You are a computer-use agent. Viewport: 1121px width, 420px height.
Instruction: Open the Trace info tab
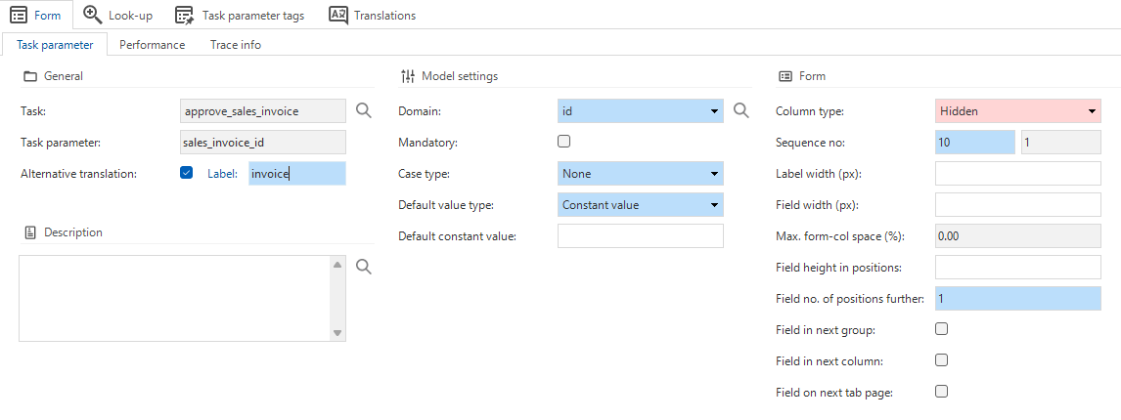235,44
